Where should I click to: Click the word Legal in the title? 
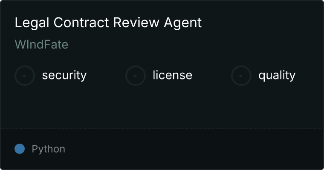(32, 23)
